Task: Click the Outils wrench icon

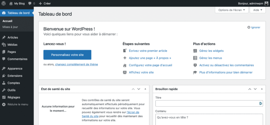Action: tap(4, 90)
